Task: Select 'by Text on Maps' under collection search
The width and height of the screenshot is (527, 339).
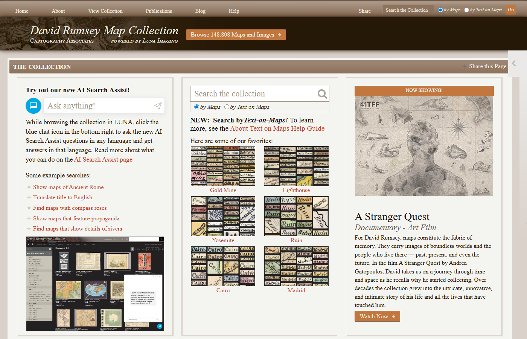Action: pyautogui.click(x=227, y=107)
